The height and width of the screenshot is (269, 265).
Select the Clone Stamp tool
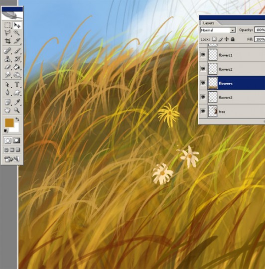tap(7, 59)
